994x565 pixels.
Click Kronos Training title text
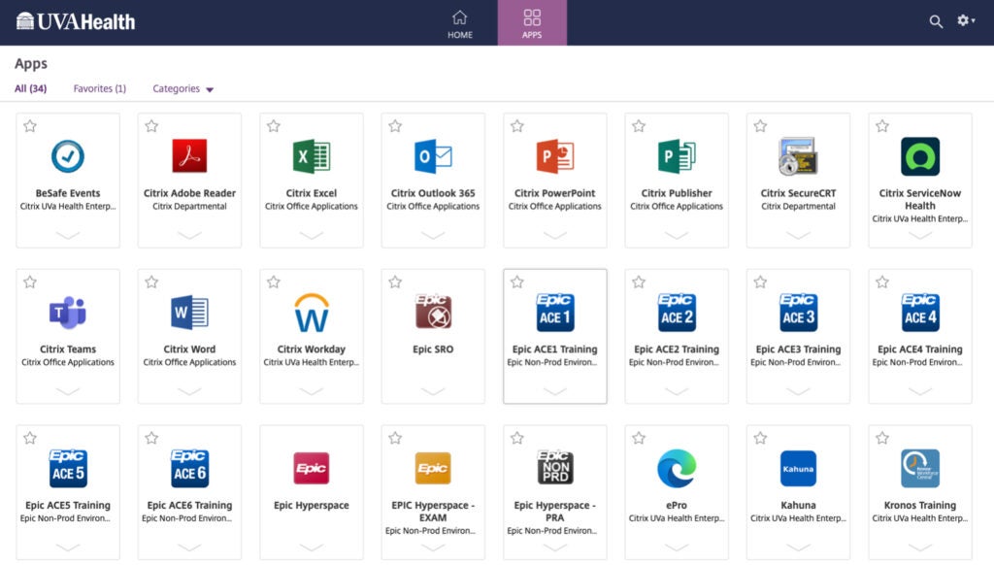coord(920,506)
